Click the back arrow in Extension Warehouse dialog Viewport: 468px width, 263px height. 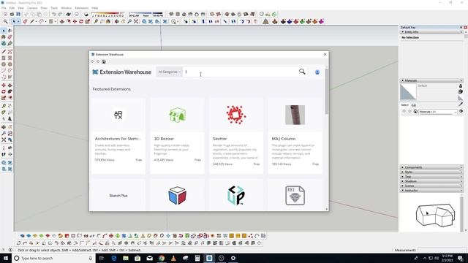(x=93, y=61)
